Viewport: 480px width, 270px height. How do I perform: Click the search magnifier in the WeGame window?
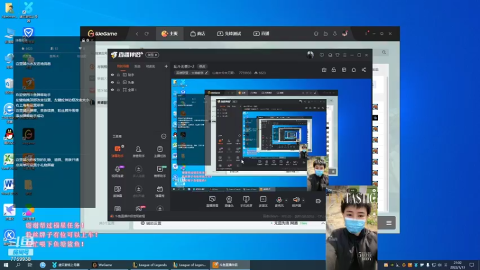pyautogui.click(x=384, y=52)
